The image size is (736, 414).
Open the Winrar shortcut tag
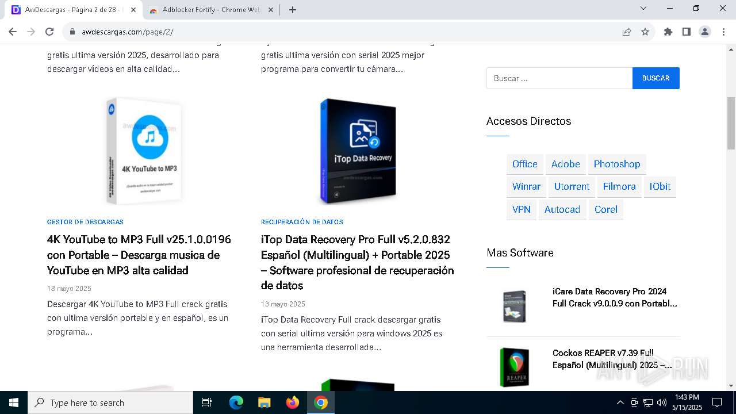tap(526, 186)
